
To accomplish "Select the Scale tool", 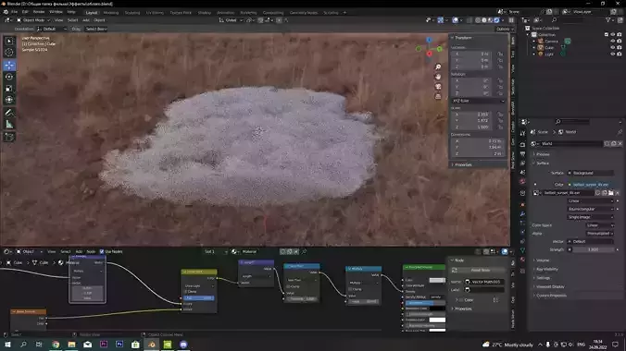I will pos(9,89).
